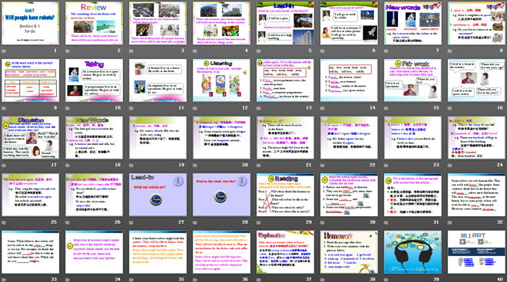Select the headphones picture slide 39
Image resolution: width=507 pixels, height=282 pixels.
(x=413, y=252)
